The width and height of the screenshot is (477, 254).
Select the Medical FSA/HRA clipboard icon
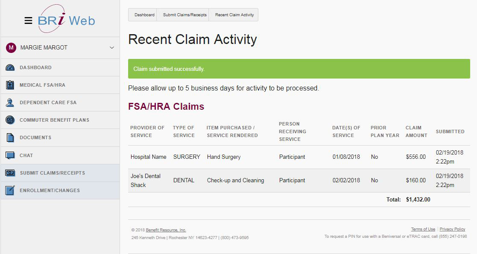coord(9,85)
